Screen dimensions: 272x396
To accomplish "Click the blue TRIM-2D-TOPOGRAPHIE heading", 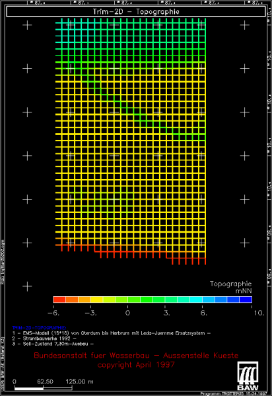I will 39,328.
